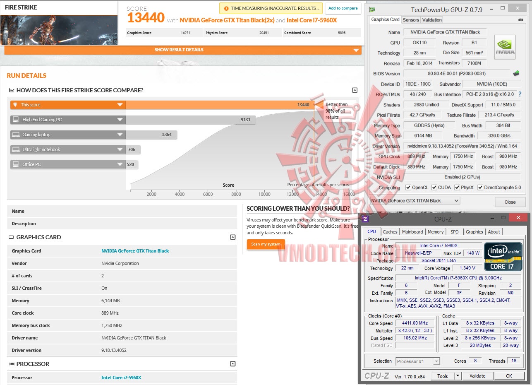Click the Physics Score value 20451

coord(264,33)
